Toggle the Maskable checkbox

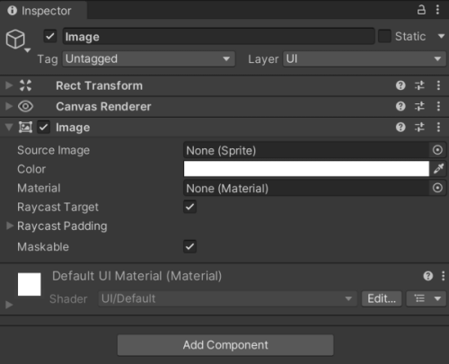coord(189,246)
